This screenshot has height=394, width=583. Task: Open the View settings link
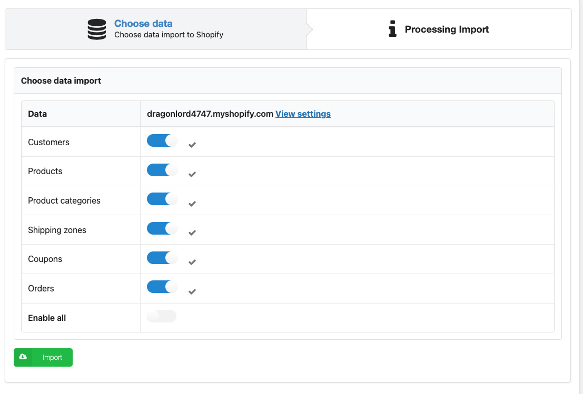click(303, 114)
